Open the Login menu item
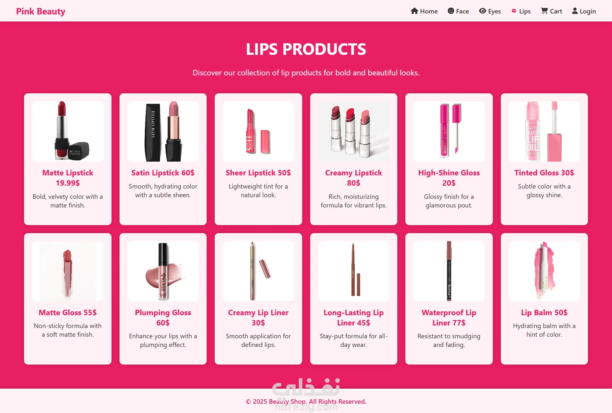Viewport: 612px width, 413px height. pyautogui.click(x=584, y=11)
